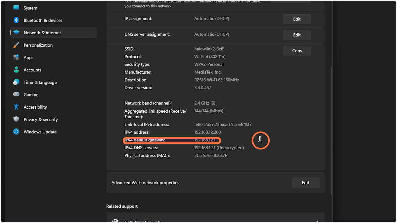Select Network & internet in the sidebar

coord(42,32)
